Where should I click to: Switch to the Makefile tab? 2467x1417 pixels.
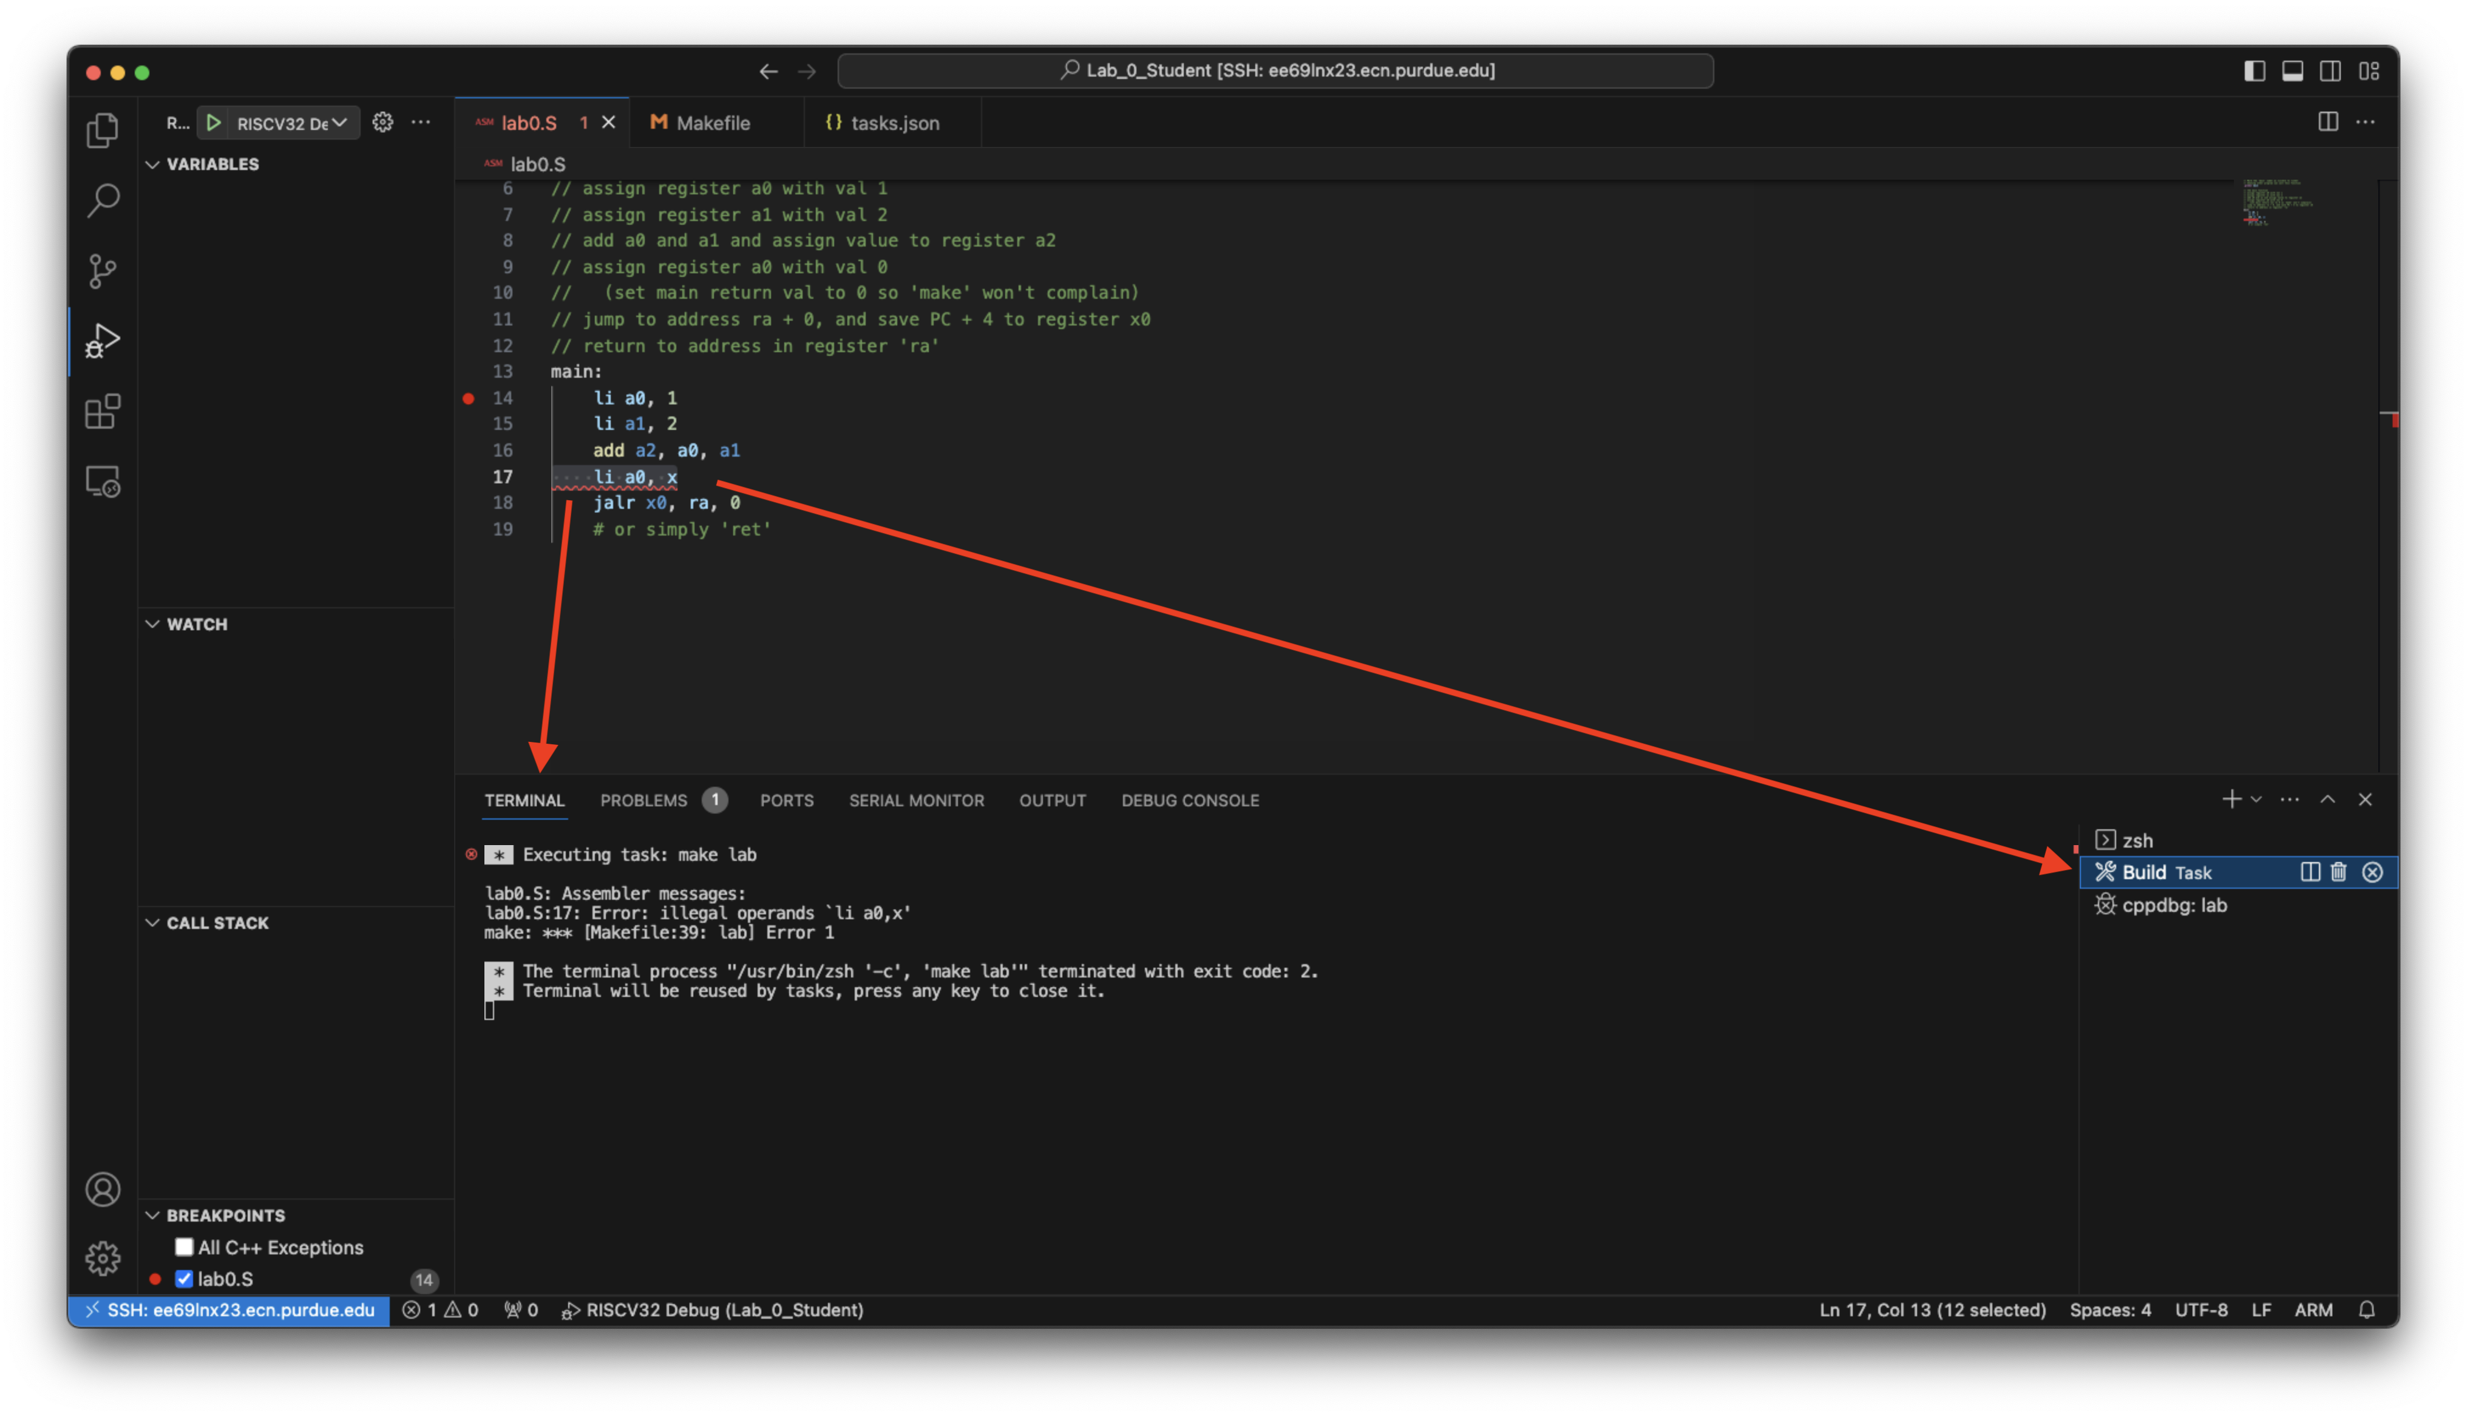coord(715,123)
